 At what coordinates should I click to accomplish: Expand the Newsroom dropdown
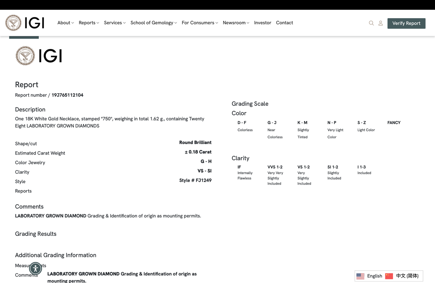pyautogui.click(x=236, y=22)
